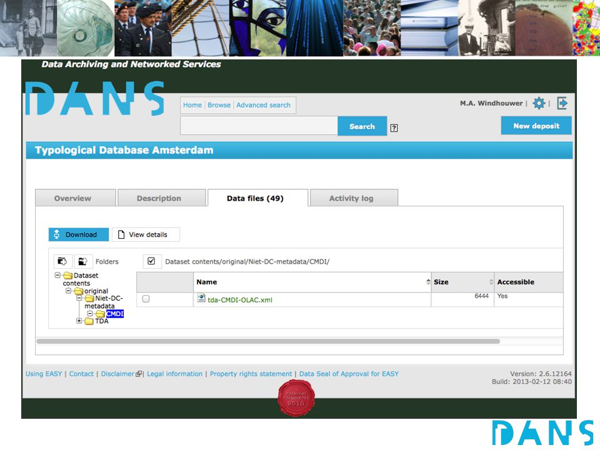600x450 pixels.
Task: Sort by Name column arrows
Action: point(428,282)
